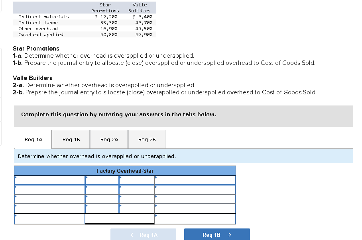Expand the third row description dropdown
The image size is (362, 240).
tap(49, 199)
